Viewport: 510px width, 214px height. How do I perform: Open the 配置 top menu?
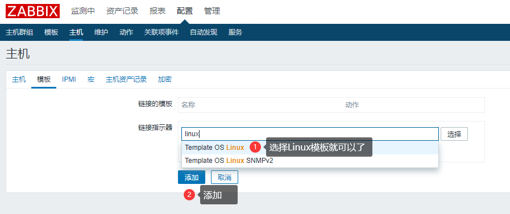185,11
